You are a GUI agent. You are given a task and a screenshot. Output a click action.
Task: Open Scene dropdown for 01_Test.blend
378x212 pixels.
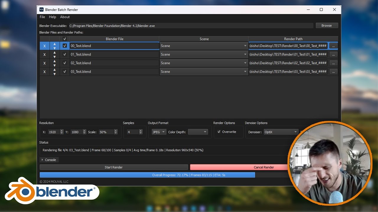click(x=204, y=54)
